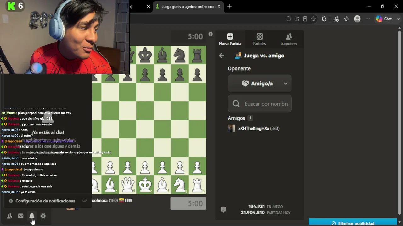The width and height of the screenshot is (403, 226).
Task: Click the xXHTheKingHXx avatar thumbnail
Action: (x=231, y=128)
